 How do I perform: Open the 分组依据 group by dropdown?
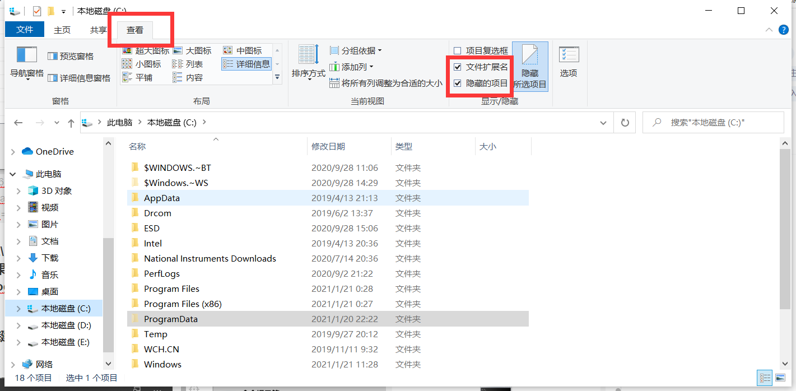pyautogui.click(x=356, y=50)
